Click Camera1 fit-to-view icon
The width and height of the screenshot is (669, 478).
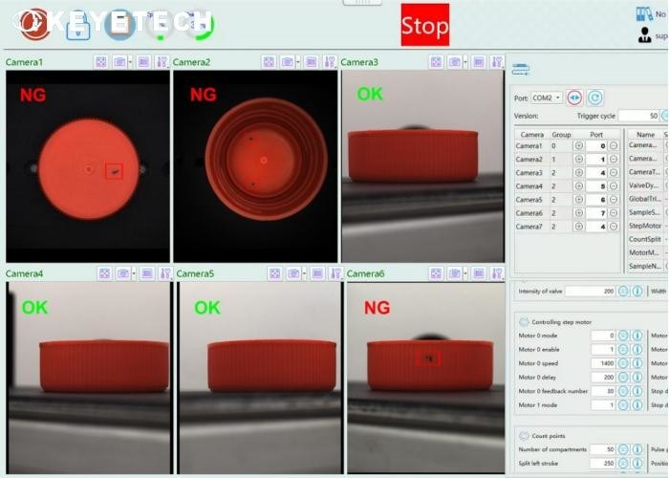(x=100, y=62)
